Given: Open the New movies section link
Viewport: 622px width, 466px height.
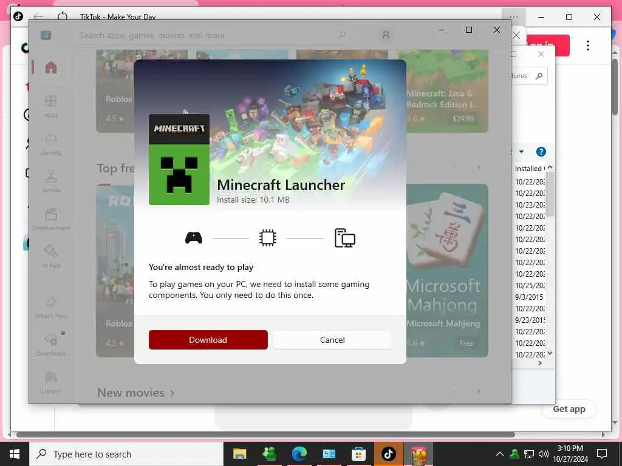Looking at the screenshot, I should coord(135,393).
